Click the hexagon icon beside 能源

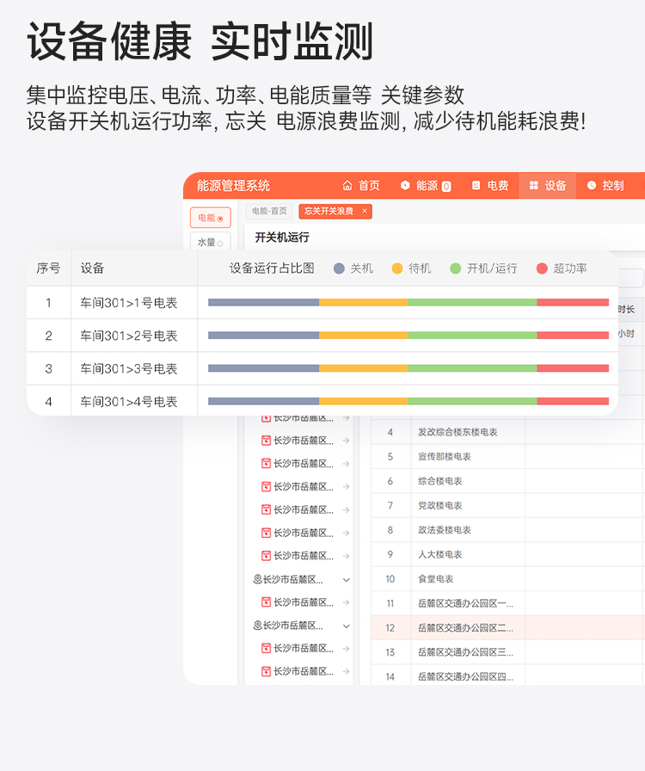point(405,185)
